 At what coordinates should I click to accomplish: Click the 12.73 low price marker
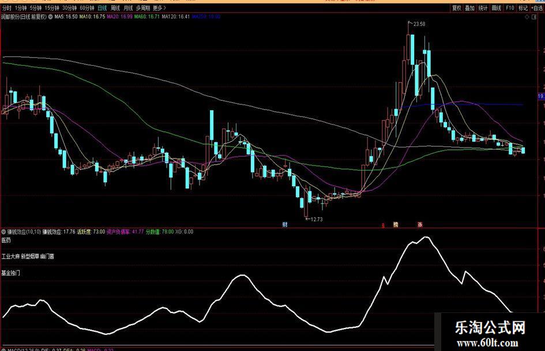(x=316, y=219)
